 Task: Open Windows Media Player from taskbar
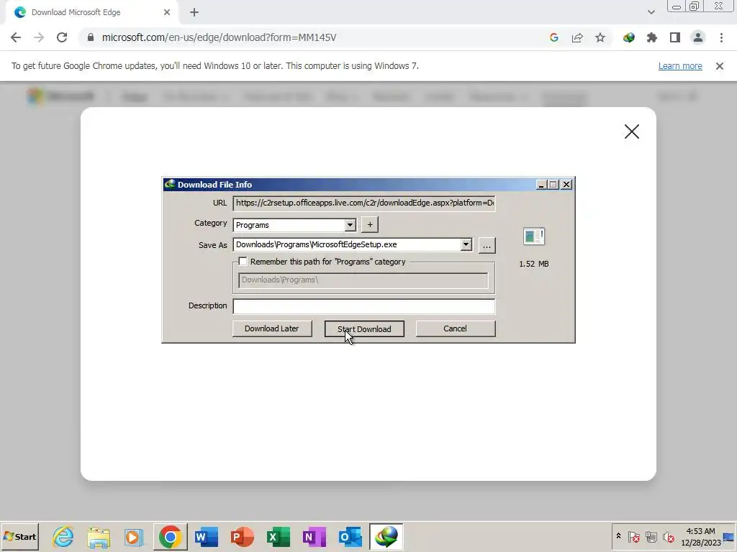[x=134, y=536]
